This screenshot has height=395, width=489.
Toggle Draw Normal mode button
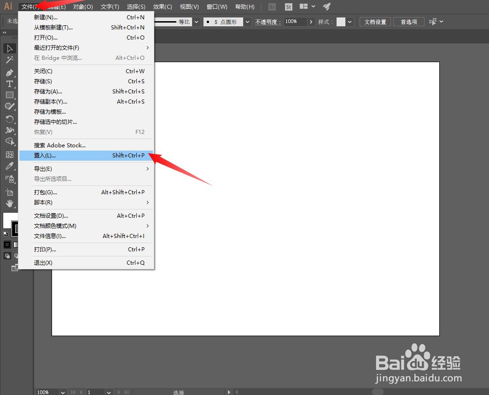[7, 256]
